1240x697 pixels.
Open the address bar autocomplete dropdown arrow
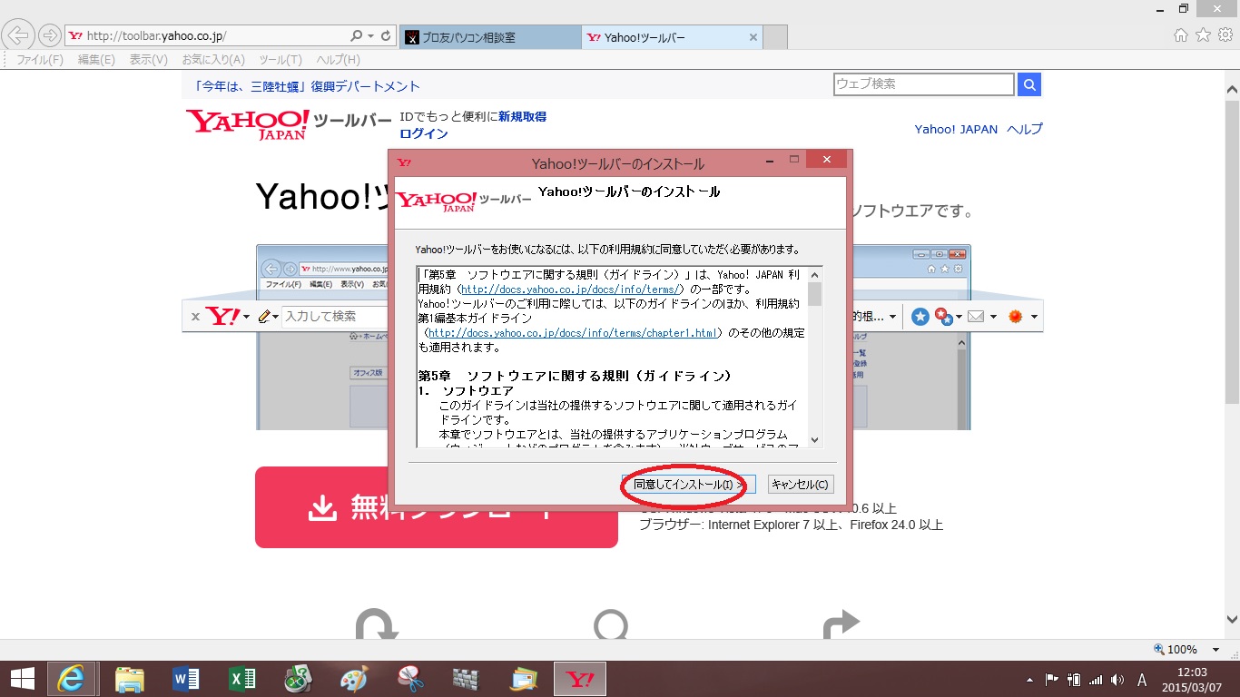click(x=370, y=36)
